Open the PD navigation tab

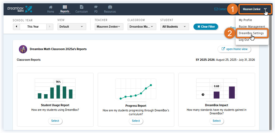point(96,9)
